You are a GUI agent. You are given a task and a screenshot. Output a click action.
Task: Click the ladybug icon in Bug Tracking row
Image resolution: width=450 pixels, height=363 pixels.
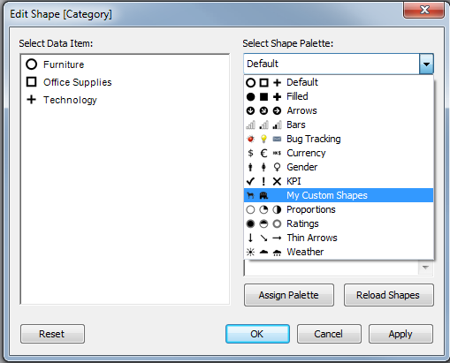point(250,139)
